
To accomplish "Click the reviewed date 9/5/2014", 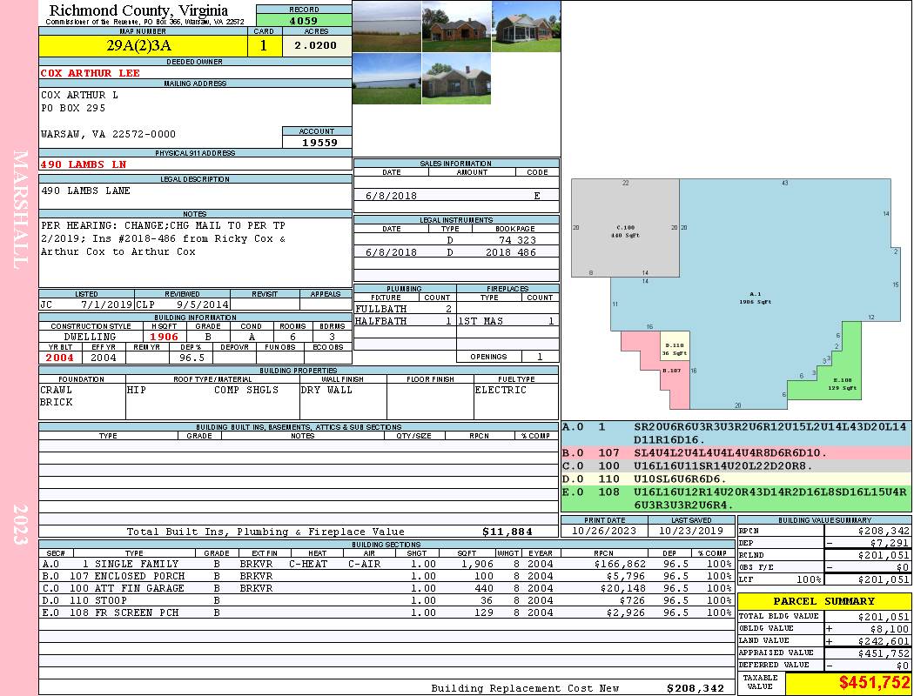I will [203, 304].
